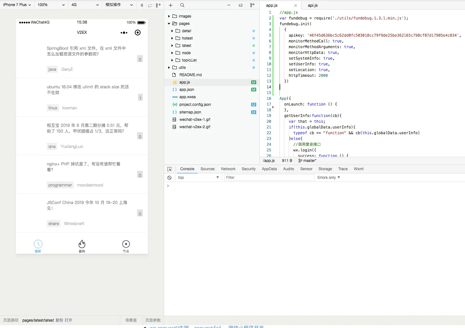This screenshot has height=328, width=465.
Task: Open the AppData tab
Action: click(x=269, y=169)
